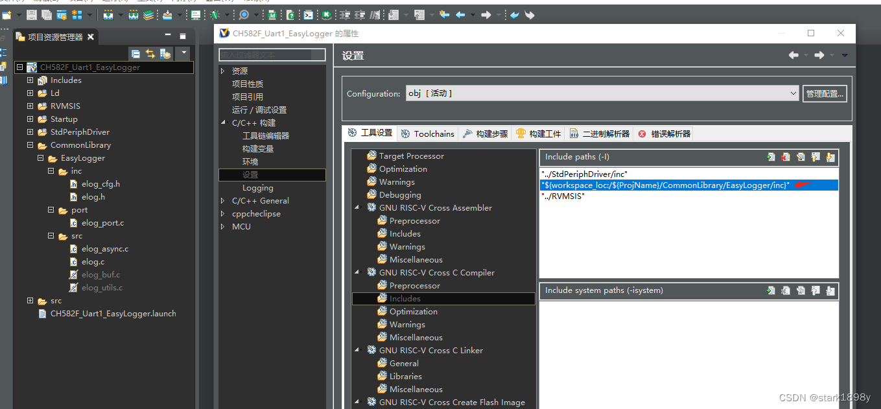Delete the selected include path
The height and width of the screenshot is (409, 881).
click(786, 157)
